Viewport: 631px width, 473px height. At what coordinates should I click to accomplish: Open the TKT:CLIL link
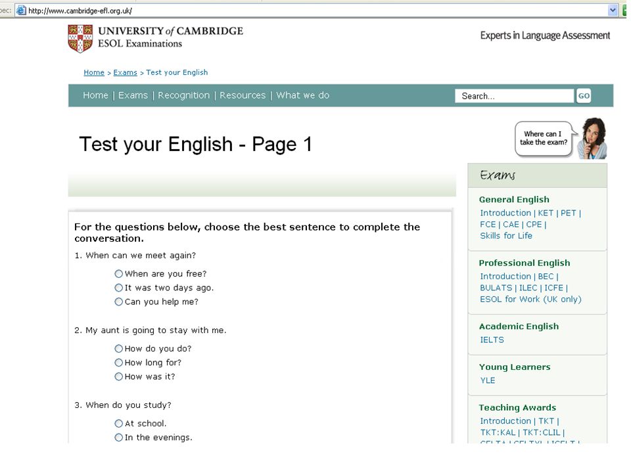point(541,432)
